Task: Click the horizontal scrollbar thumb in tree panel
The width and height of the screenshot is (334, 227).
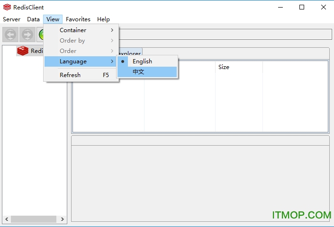Action: pyautogui.click(x=33, y=219)
